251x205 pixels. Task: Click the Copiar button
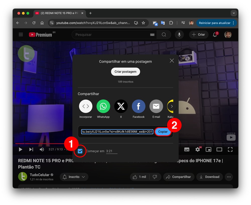tap(163, 132)
